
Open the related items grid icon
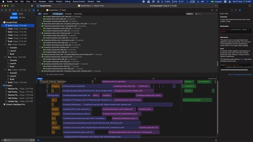(38, 10)
